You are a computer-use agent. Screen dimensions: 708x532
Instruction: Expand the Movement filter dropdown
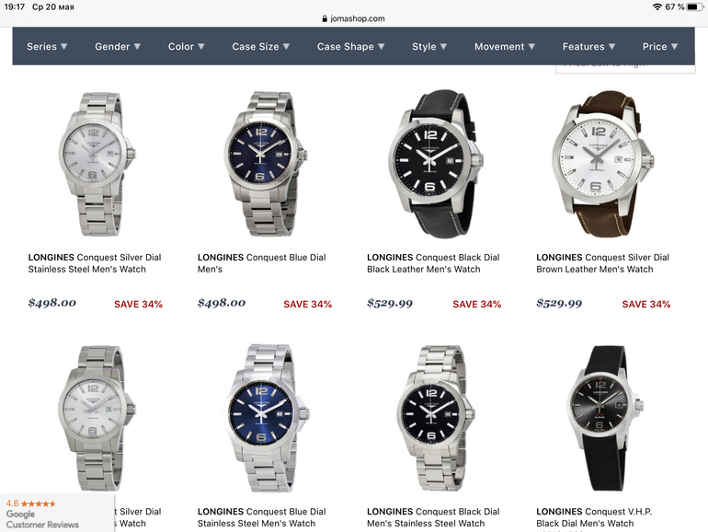(505, 47)
